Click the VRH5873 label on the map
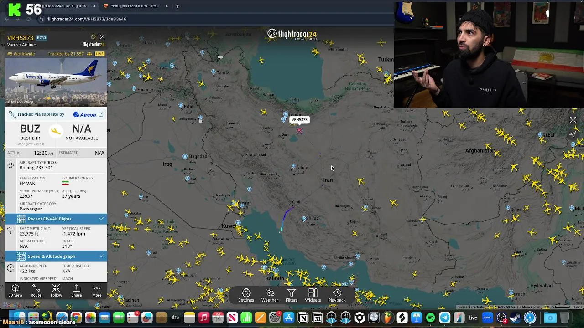Screen dimensions: 584x328 pos(299,120)
